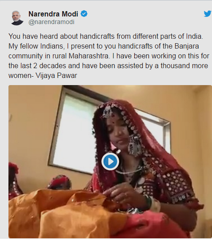
Task: Click the Twitter bird logo
Action: [x=208, y=14]
